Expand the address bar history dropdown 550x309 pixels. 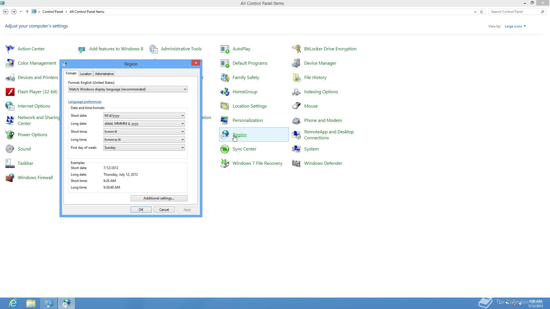coord(475,12)
